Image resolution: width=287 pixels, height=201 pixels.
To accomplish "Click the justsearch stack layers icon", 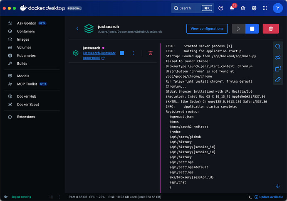I will point(89,29).
